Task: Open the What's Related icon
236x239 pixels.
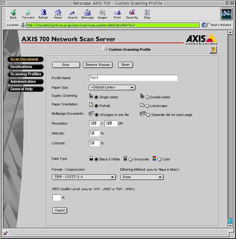Action: point(205,25)
